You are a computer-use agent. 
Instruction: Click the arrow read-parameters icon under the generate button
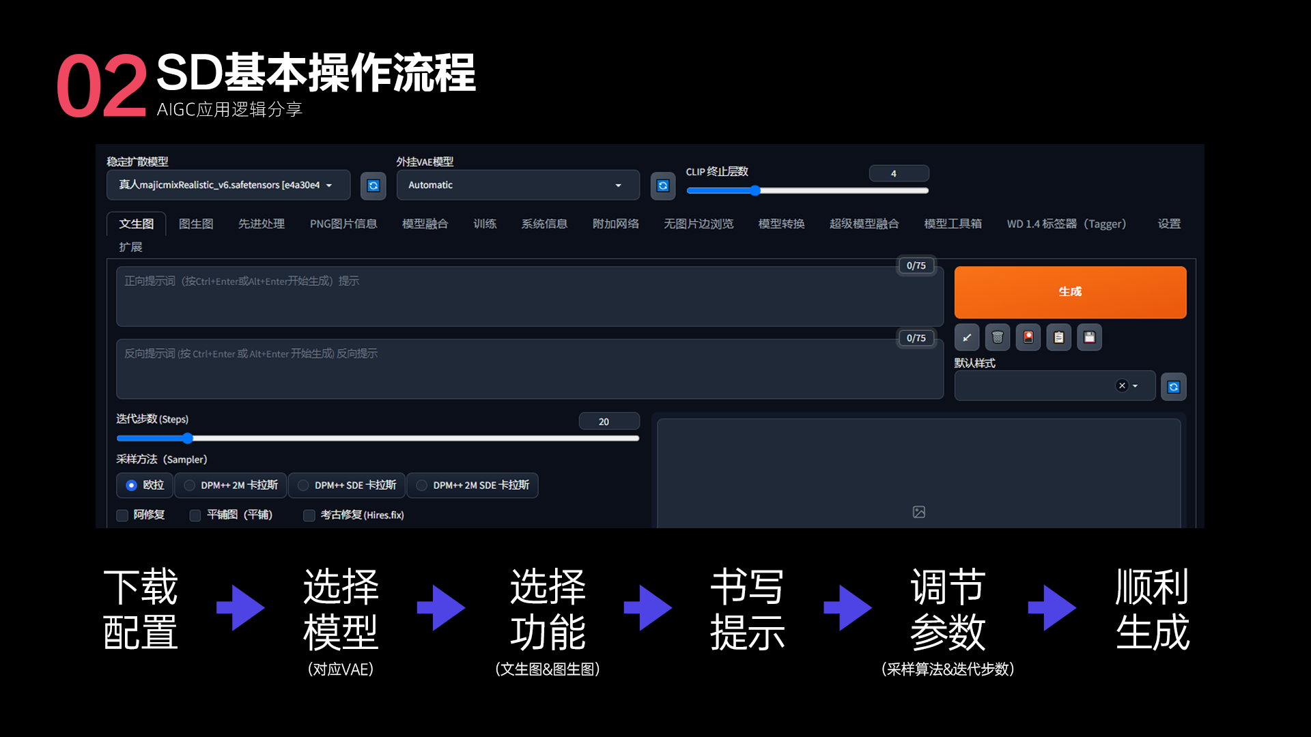click(967, 337)
